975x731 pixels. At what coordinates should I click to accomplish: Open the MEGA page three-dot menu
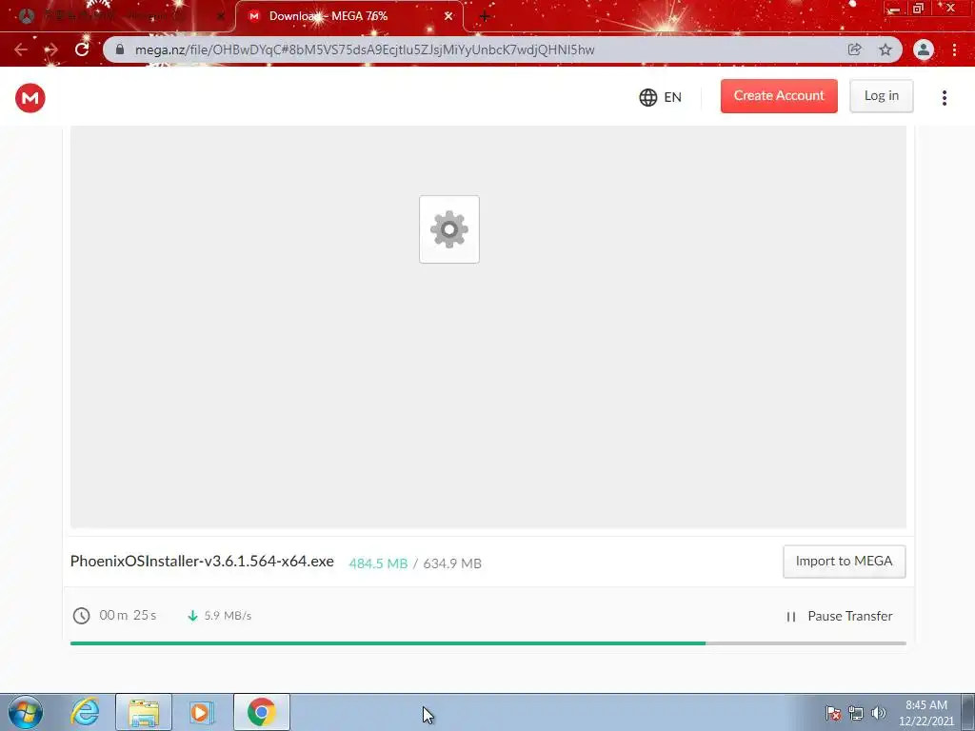click(x=944, y=98)
